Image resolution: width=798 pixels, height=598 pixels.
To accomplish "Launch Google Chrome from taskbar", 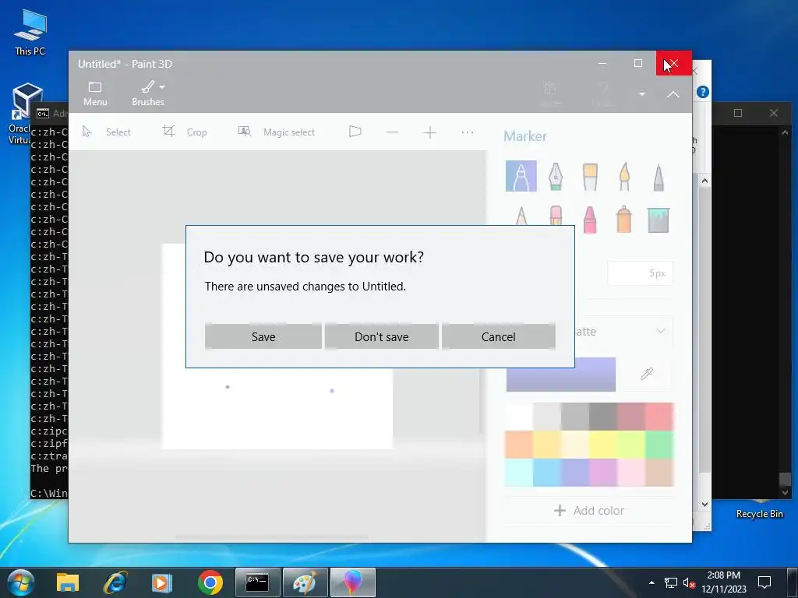I will (210, 582).
